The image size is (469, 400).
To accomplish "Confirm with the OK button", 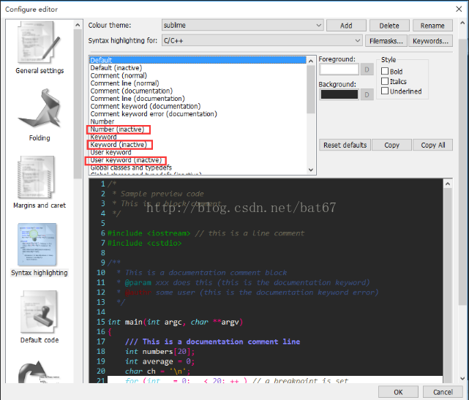I will click(x=398, y=392).
